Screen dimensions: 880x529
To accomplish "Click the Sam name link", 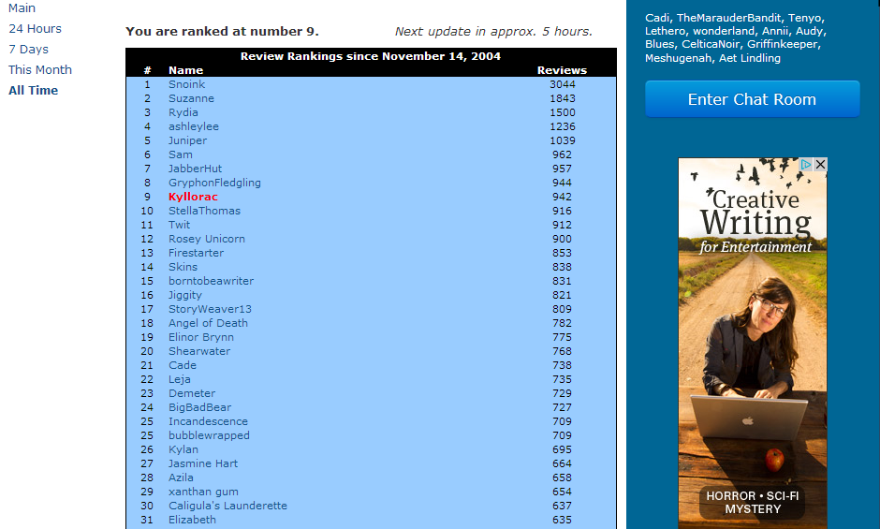I will click(x=180, y=154).
